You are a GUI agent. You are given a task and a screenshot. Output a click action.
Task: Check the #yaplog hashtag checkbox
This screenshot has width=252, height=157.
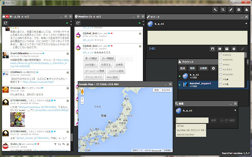(x=221, y=55)
